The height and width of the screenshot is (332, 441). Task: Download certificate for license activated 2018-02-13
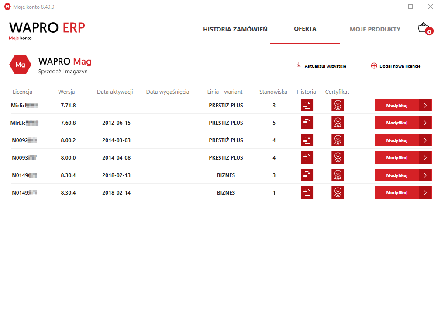pos(338,175)
